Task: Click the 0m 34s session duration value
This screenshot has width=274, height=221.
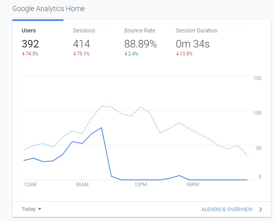Action: click(192, 44)
